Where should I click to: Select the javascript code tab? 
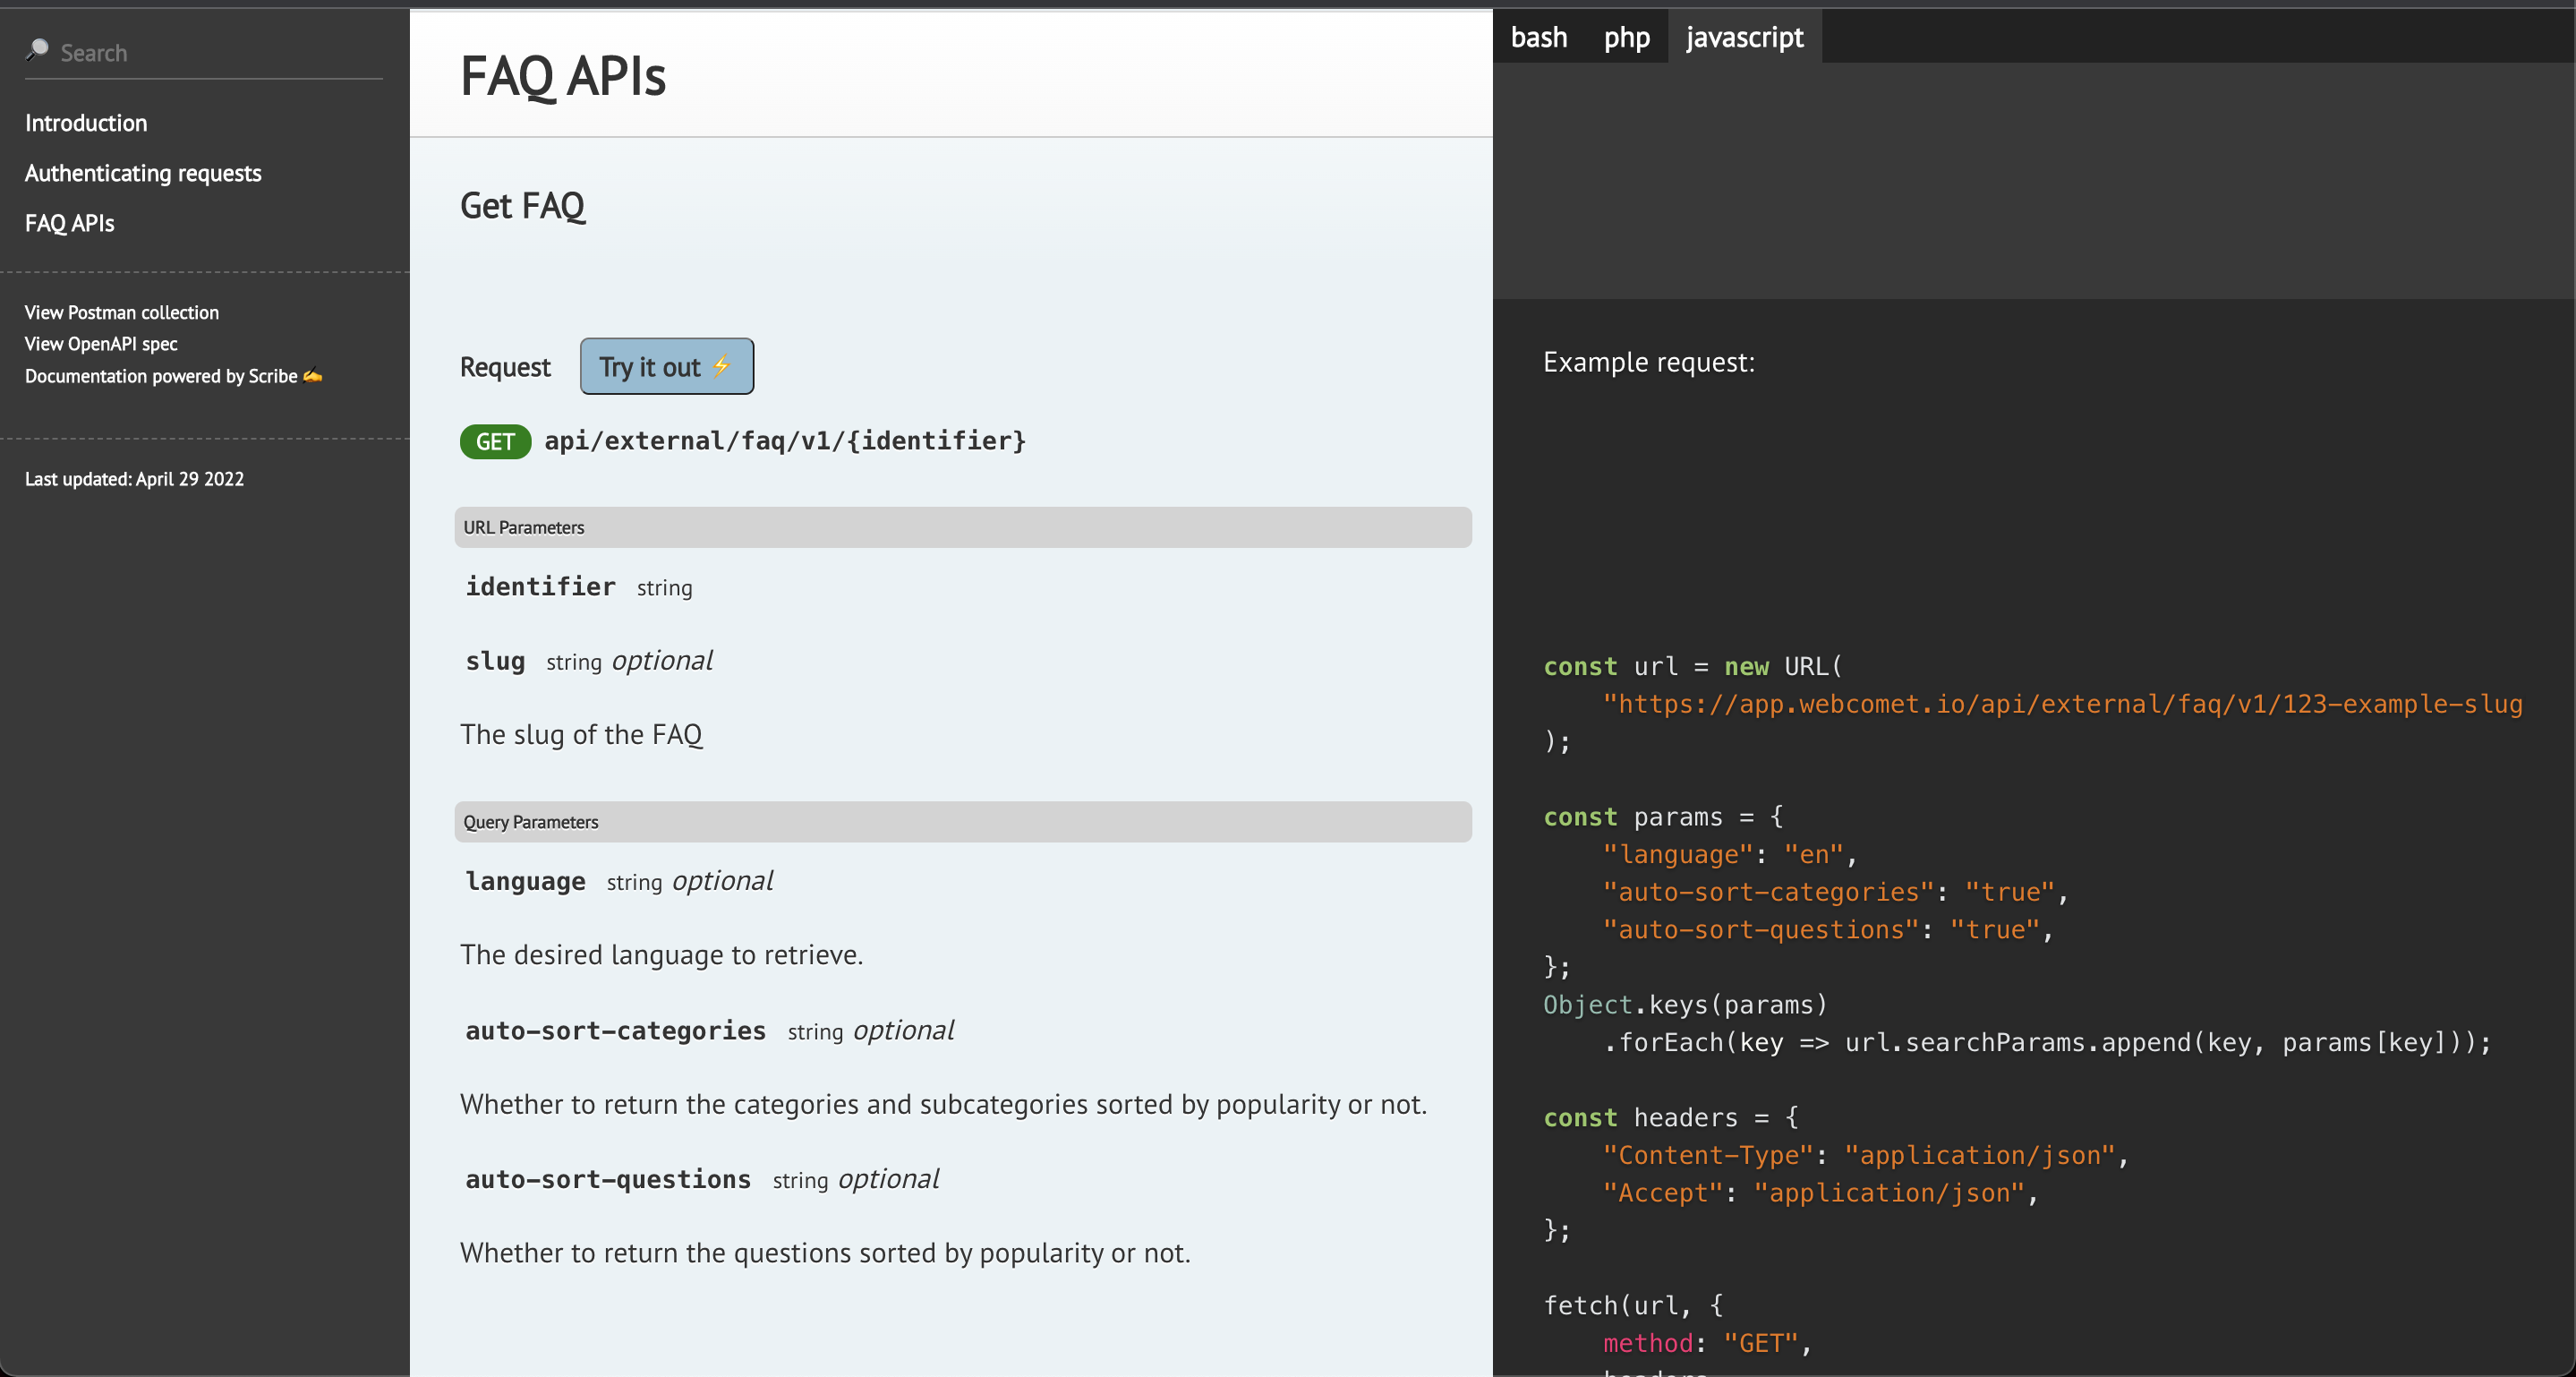tap(1745, 37)
